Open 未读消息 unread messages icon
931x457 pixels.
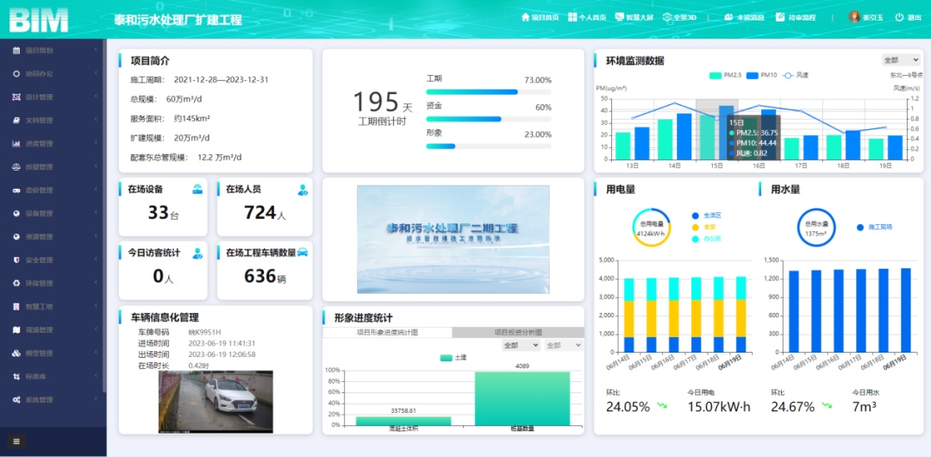click(x=728, y=17)
